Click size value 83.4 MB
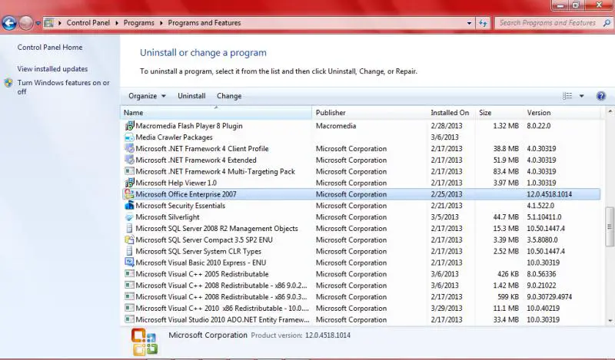 point(506,172)
